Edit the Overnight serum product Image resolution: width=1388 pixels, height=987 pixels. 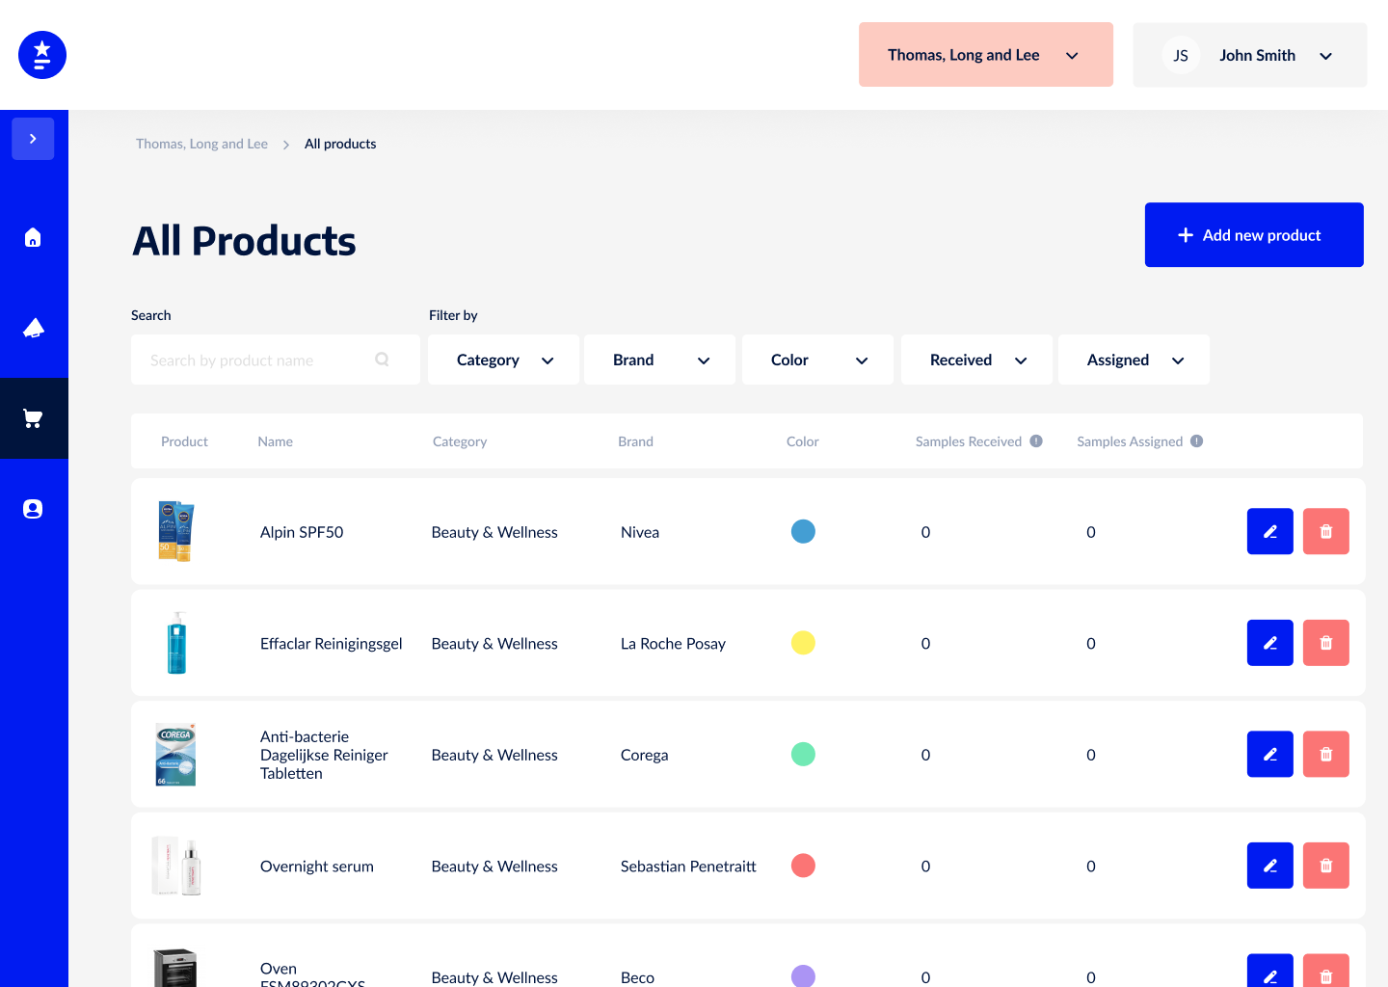tap(1270, 866)
